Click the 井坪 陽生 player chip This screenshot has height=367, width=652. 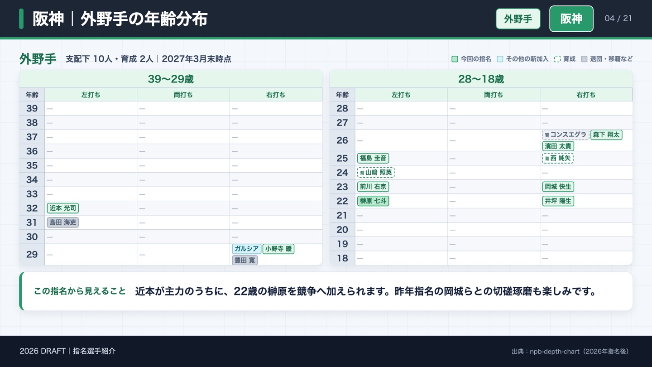point(558,201)
